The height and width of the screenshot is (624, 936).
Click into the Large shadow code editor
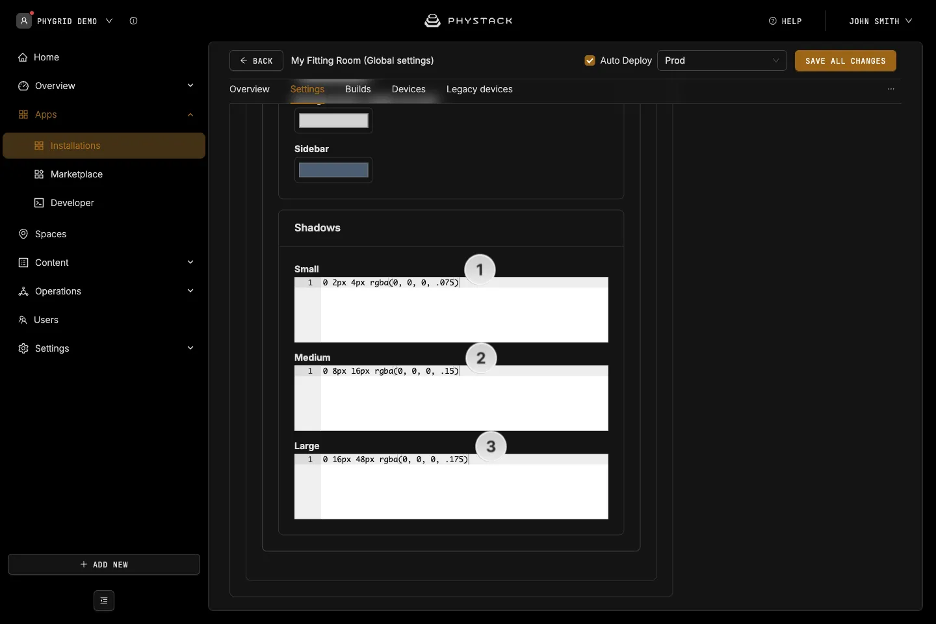(451, 487)
